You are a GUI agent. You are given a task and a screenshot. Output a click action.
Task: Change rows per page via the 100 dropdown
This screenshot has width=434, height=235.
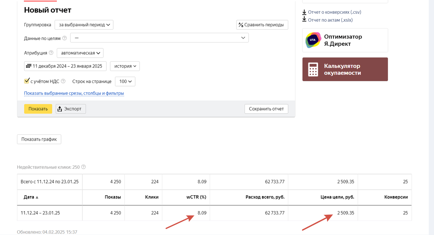tap(125, 81)
